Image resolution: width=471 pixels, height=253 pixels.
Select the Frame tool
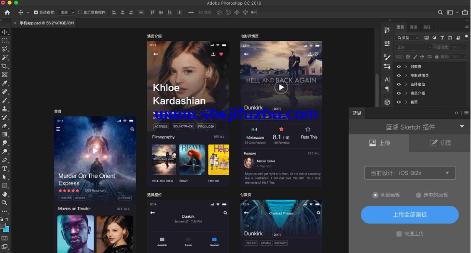4,74
